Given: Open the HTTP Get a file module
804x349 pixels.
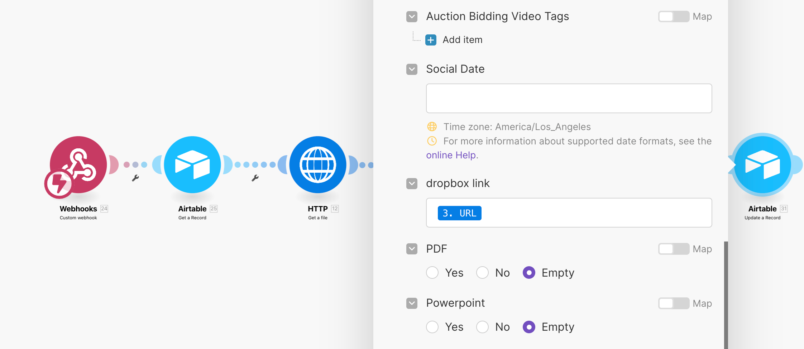Looking at the screenshot, I should pos(318,164).
